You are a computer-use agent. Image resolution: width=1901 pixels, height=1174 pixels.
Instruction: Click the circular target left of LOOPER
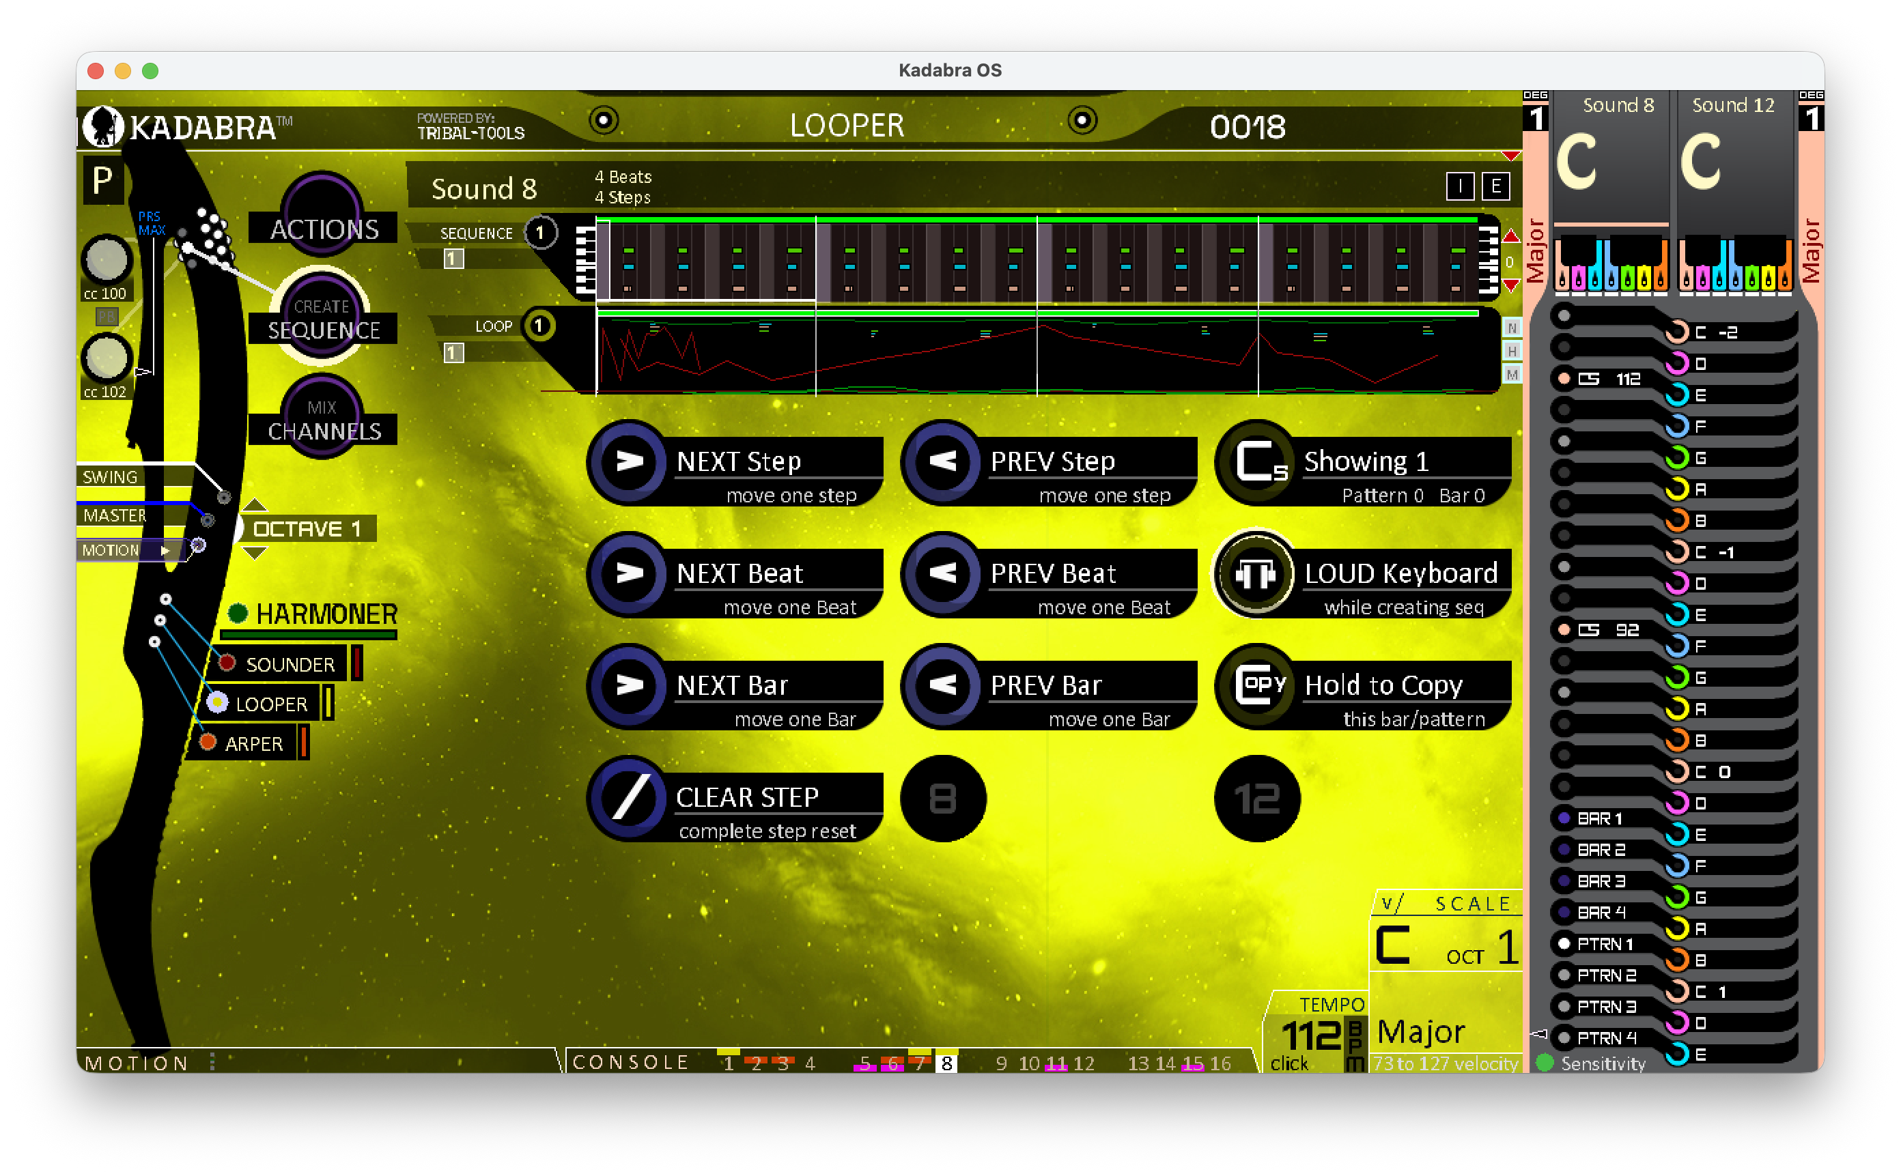pos(604,120)
